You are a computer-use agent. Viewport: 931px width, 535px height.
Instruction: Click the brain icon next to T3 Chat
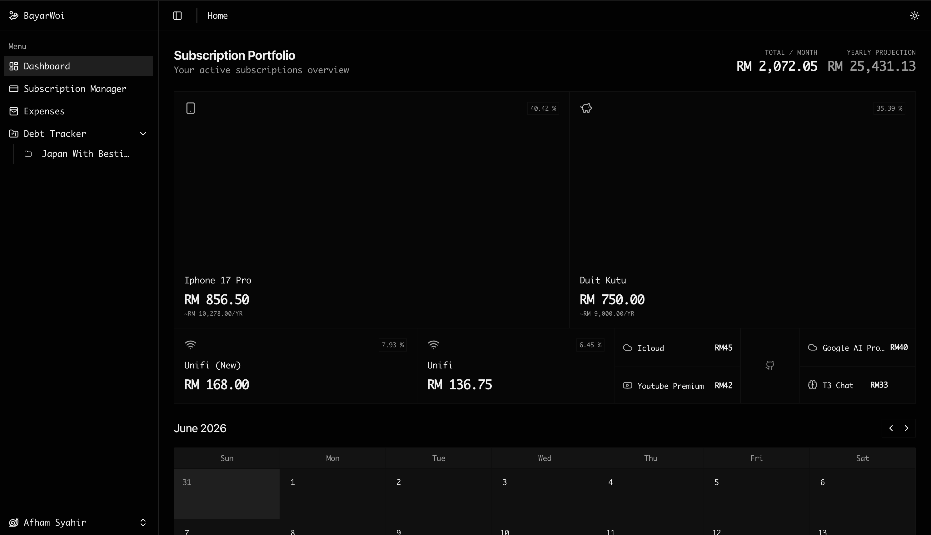tap(813, 385)
